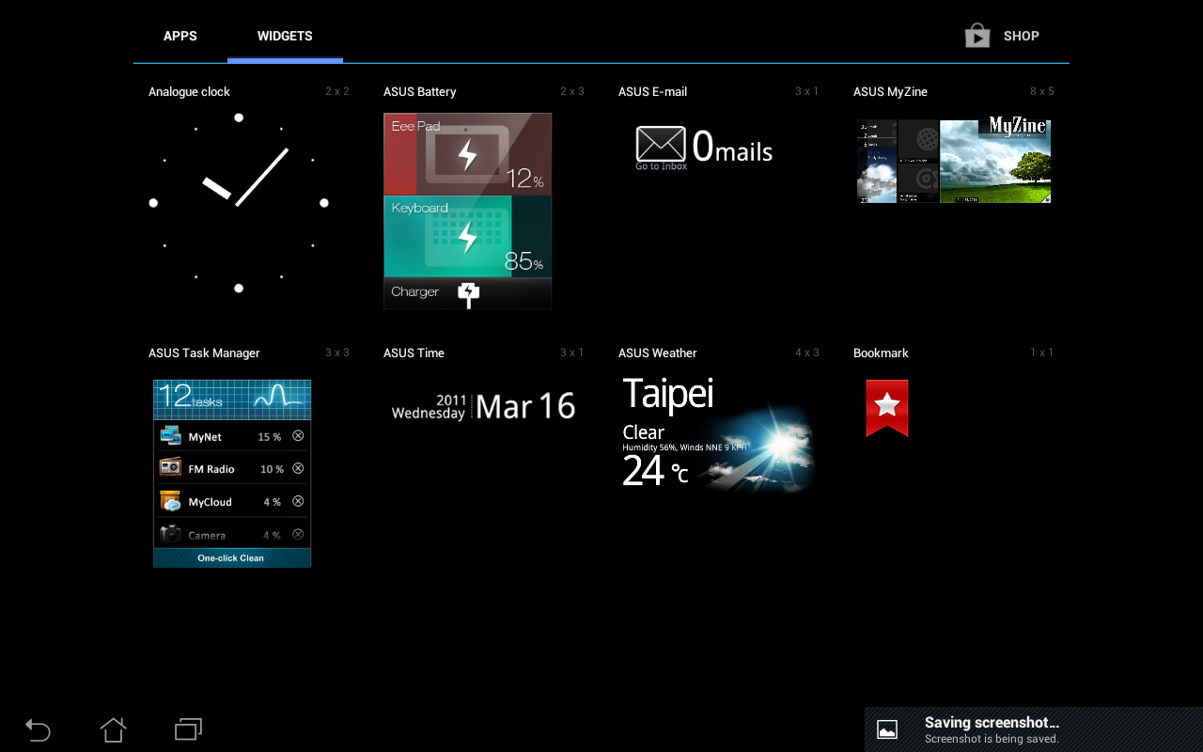1203x752 pixels.
Task: Click the screenshot notification image icon
Action: coord(887,729)
